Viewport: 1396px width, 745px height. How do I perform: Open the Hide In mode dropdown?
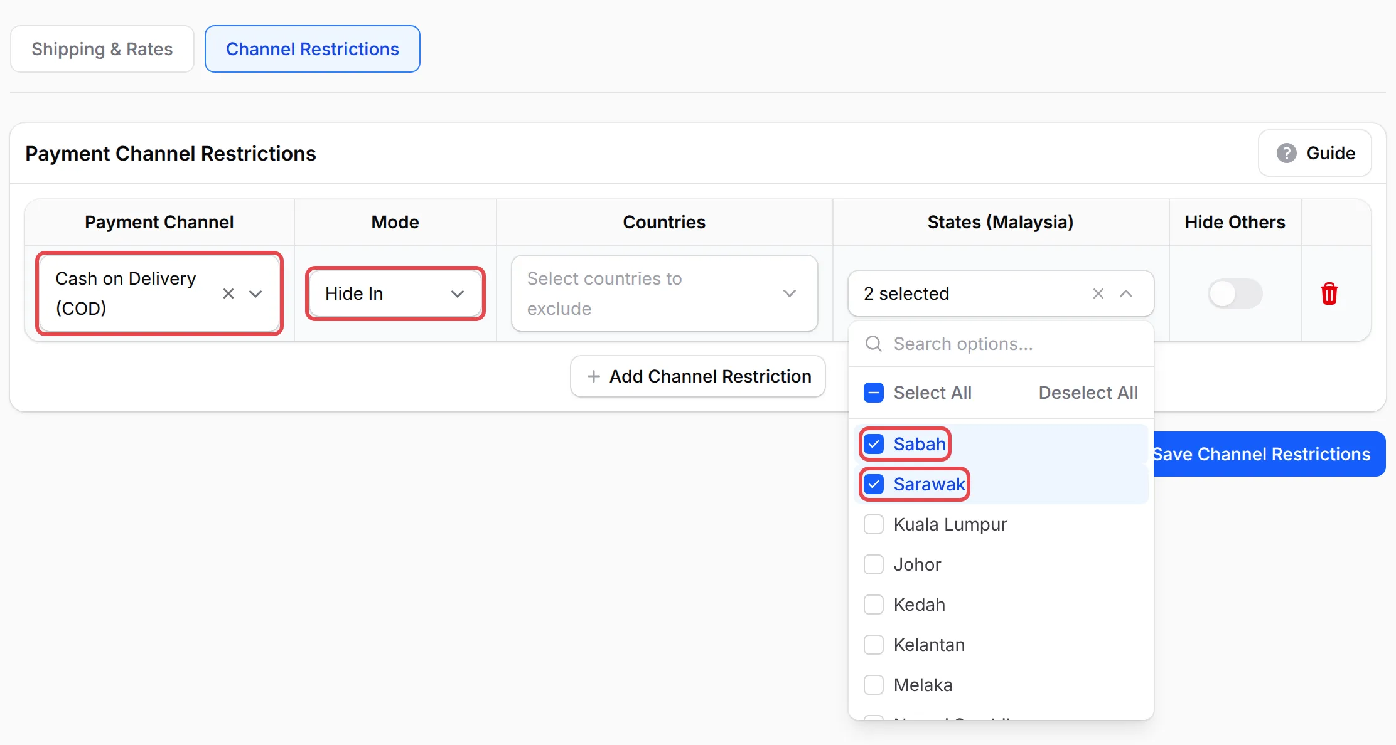(x=395, y=293)
